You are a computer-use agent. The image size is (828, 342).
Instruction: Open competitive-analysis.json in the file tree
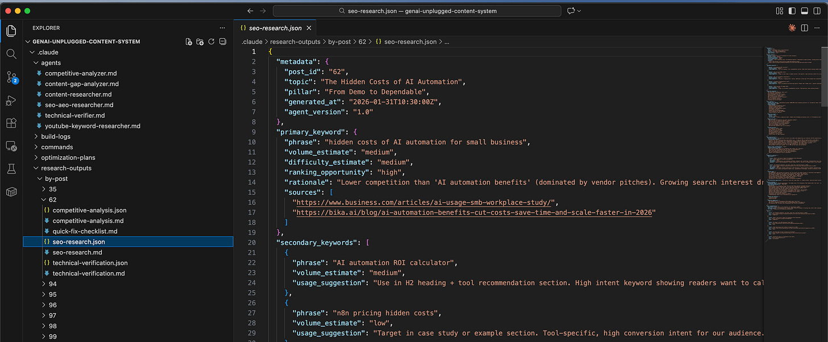[89, 210]
